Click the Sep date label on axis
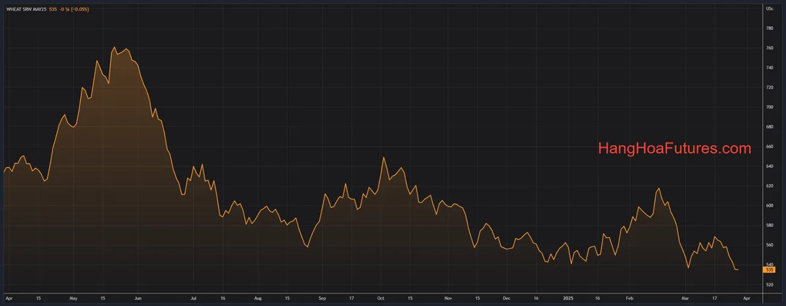The width and height of the screenshot is (786, 306). [x=322, y=298]
